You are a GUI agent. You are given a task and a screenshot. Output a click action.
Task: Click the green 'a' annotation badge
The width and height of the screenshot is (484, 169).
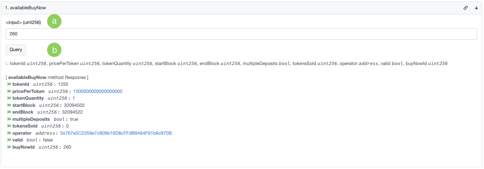[x=54, y=21]
